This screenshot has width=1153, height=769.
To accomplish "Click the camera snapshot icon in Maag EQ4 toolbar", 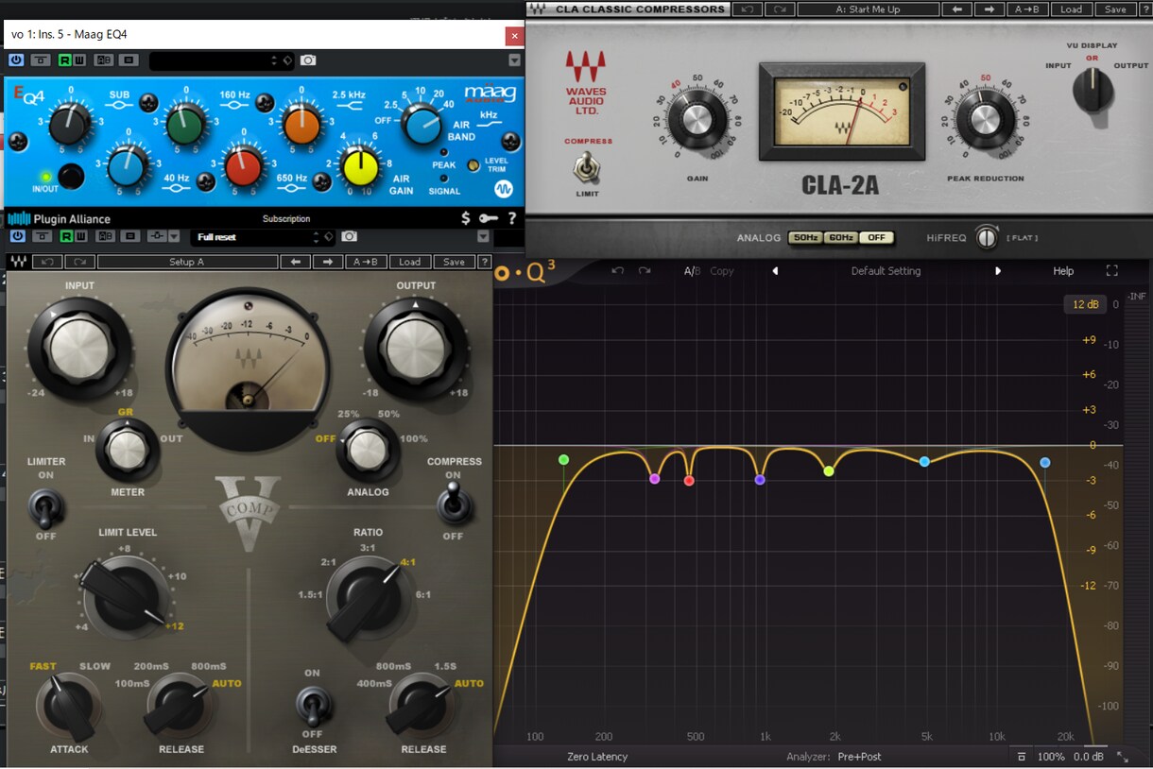I will [x=308, y=60].
